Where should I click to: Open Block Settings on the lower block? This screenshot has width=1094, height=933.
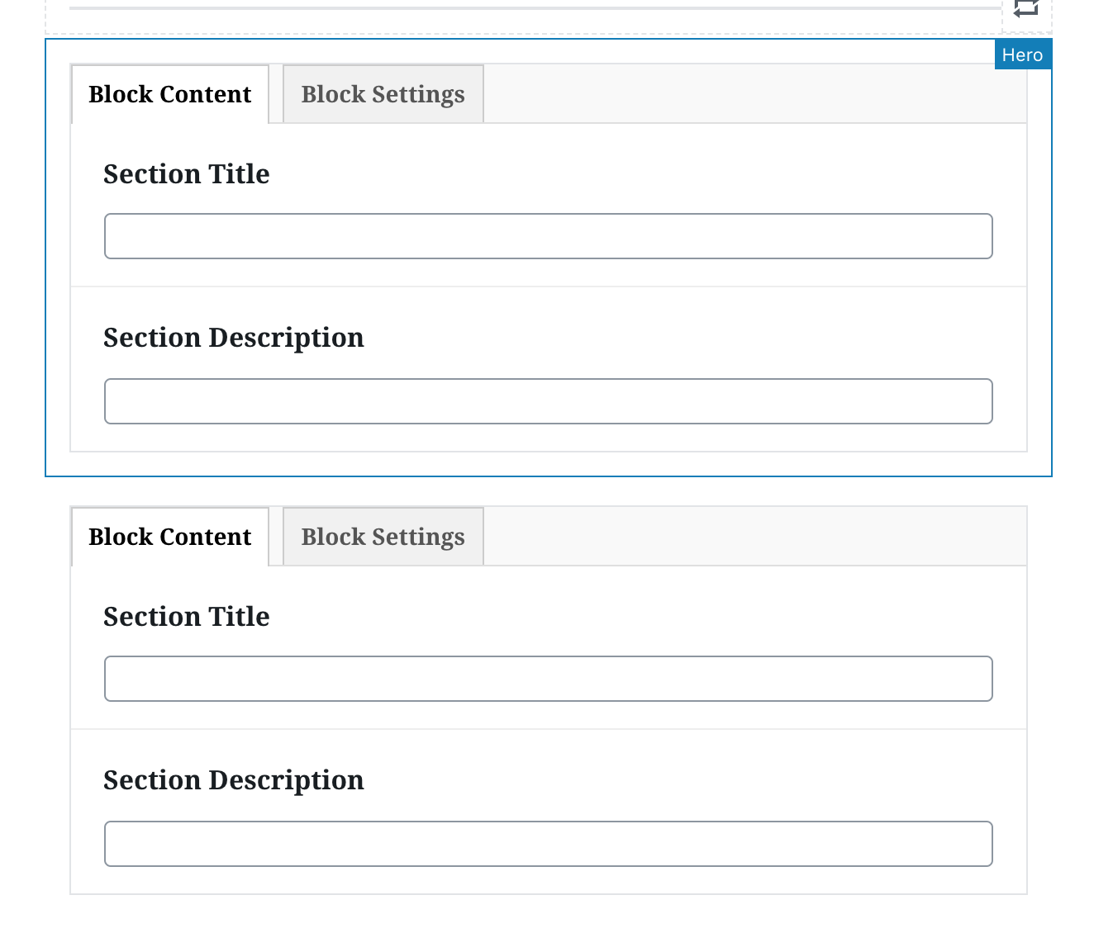pos(382,536)
